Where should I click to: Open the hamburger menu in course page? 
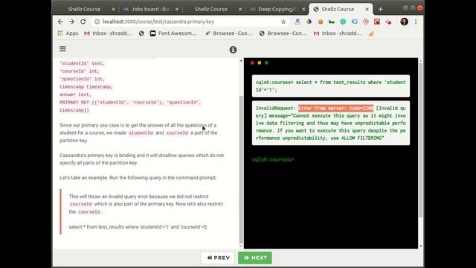62,49
